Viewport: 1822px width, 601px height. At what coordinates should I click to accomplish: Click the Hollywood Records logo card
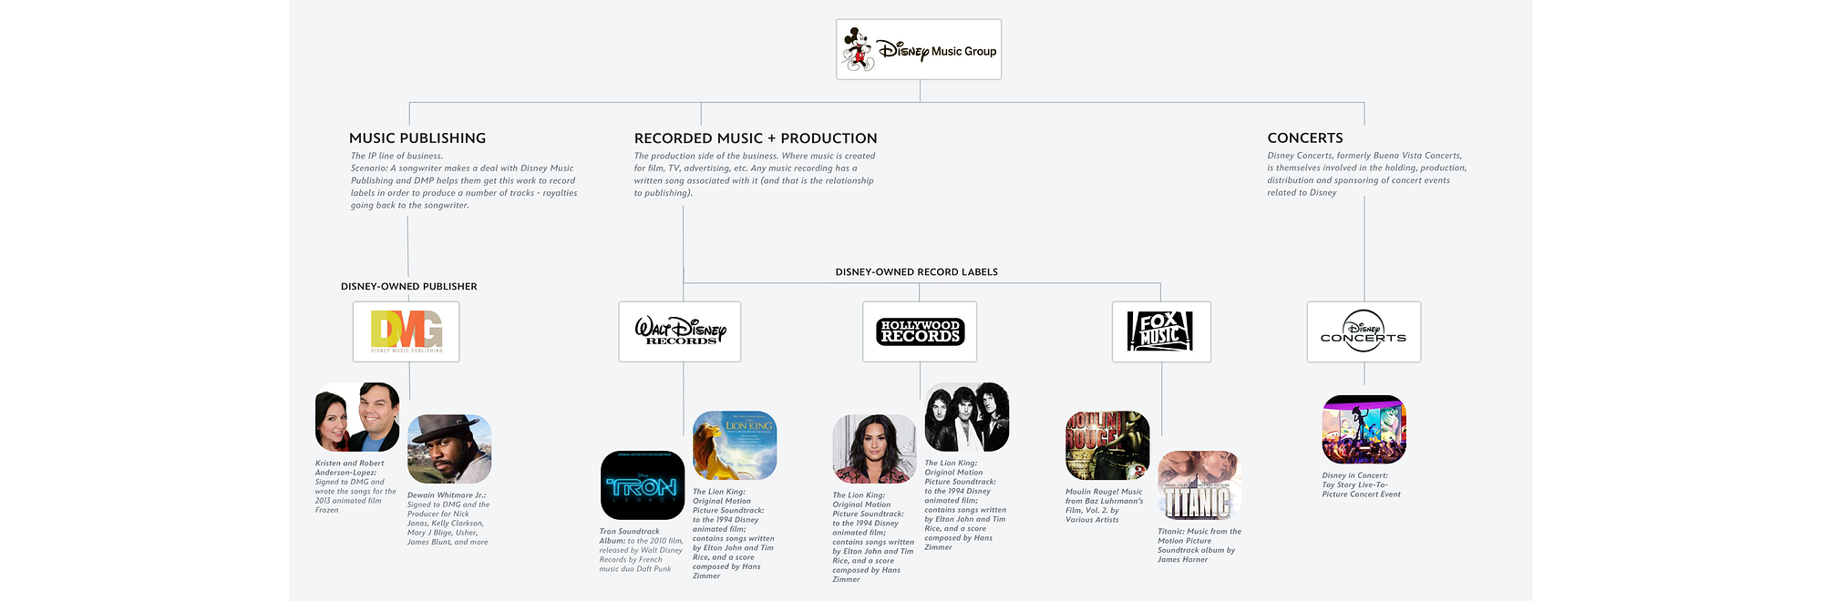coord(920,331)
